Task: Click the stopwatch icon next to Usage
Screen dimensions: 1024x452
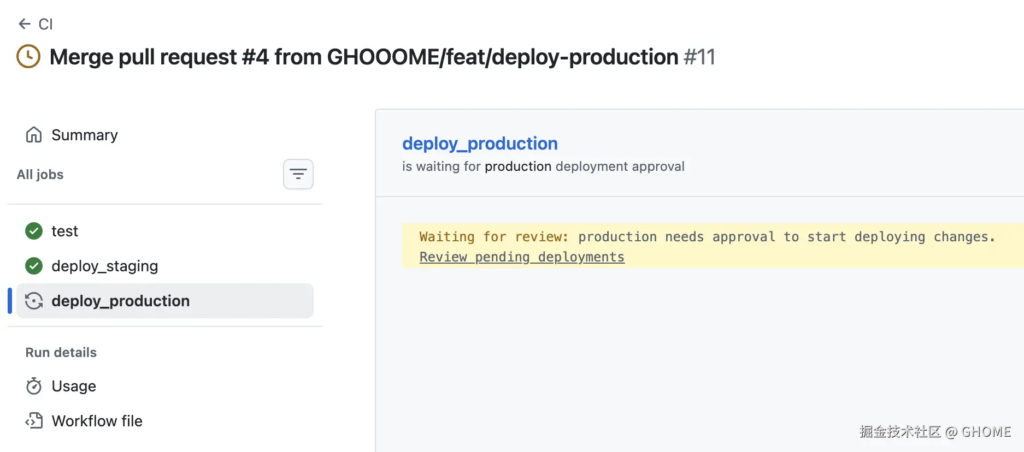Action: click(x=34, y=386)
